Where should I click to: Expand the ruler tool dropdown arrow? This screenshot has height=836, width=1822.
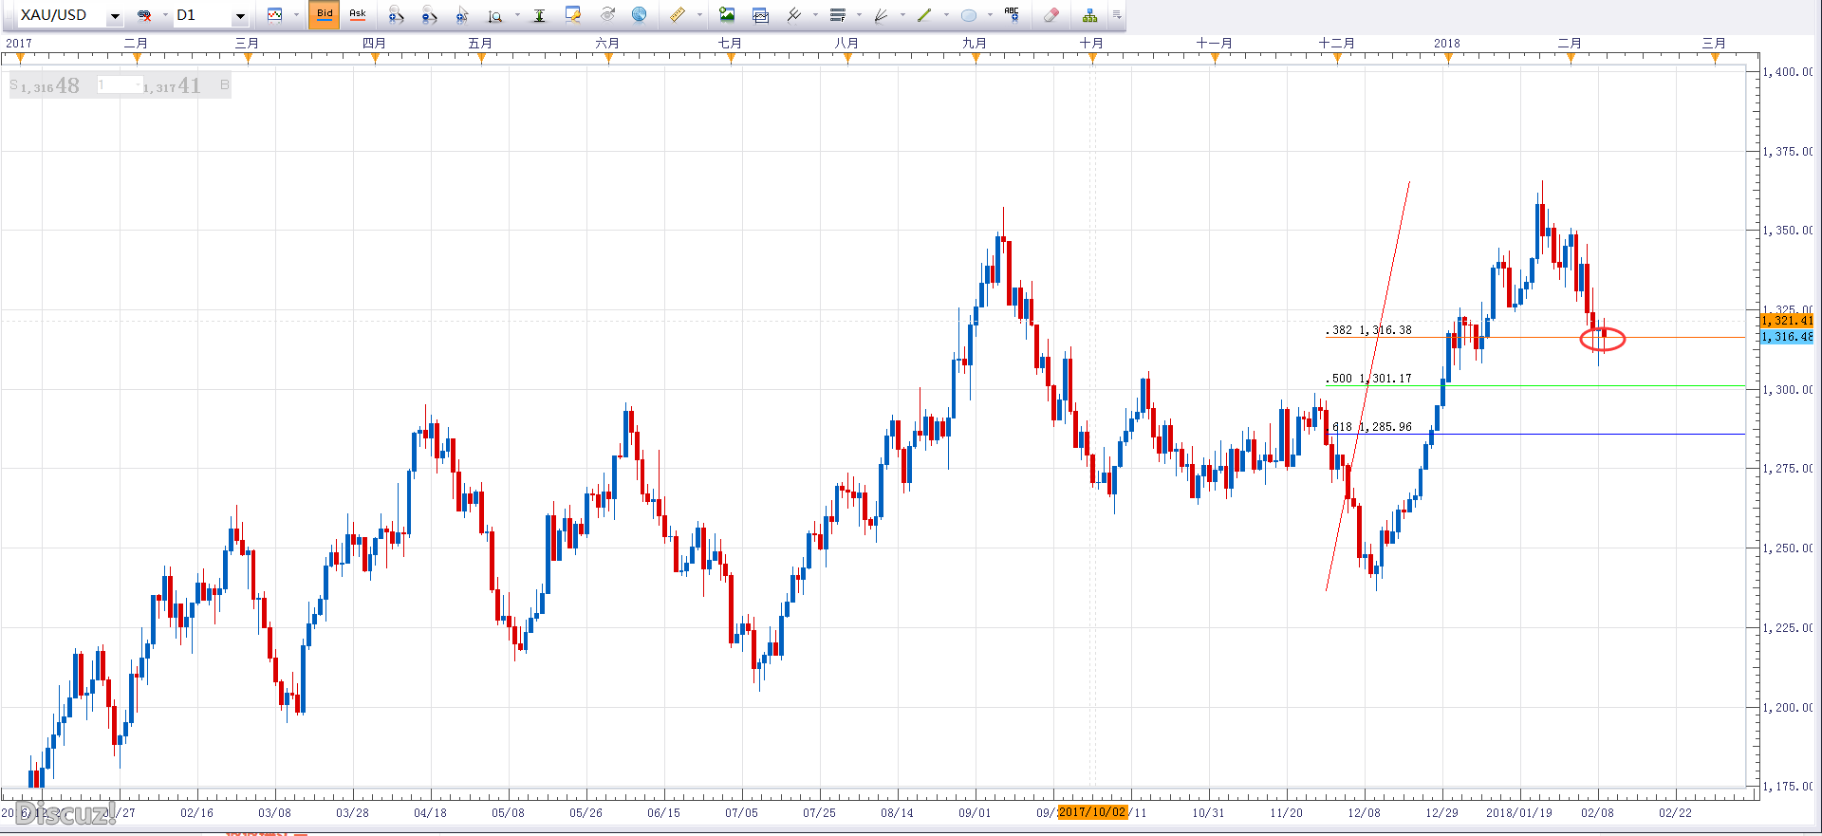(699, 15)
